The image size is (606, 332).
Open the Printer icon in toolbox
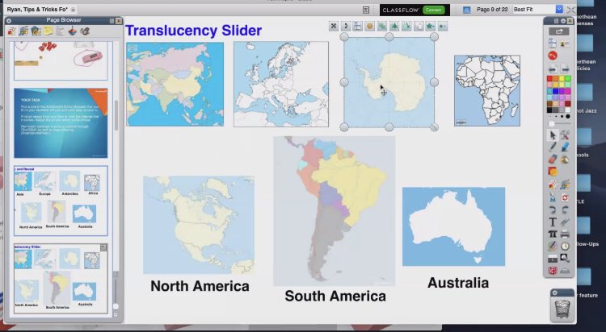click(x=565, y=234)
